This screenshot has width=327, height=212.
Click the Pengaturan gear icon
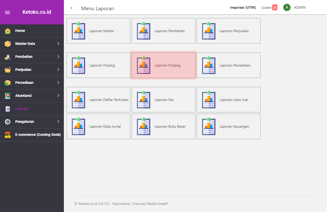coord(8,122)
